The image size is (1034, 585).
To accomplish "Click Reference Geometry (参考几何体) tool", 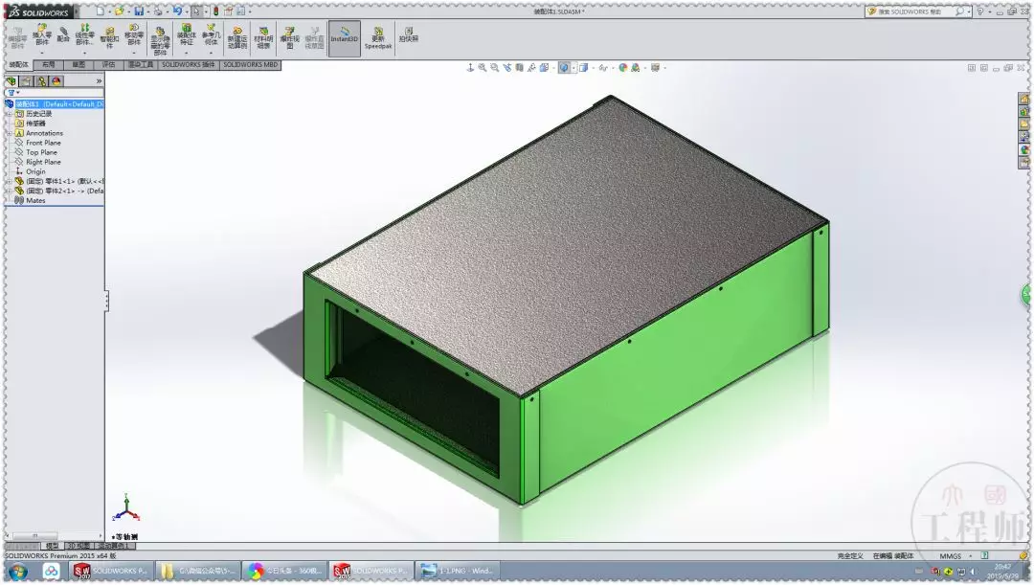I will (211, 34).
